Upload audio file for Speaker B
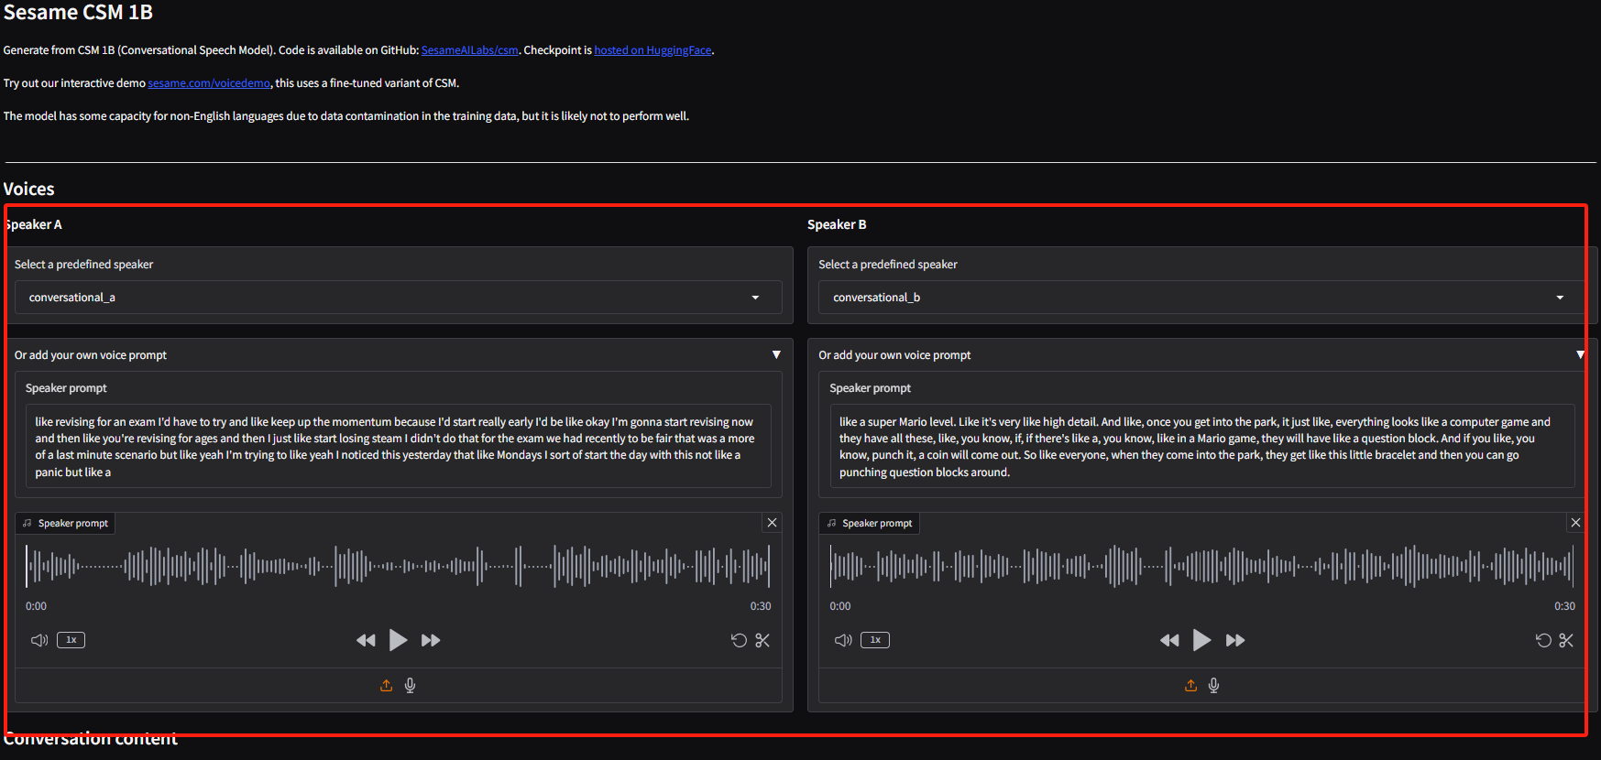 click(x=1190, y=685)
